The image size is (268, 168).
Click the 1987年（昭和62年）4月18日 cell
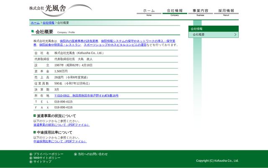pyautogui.click(x=73, y=66)
